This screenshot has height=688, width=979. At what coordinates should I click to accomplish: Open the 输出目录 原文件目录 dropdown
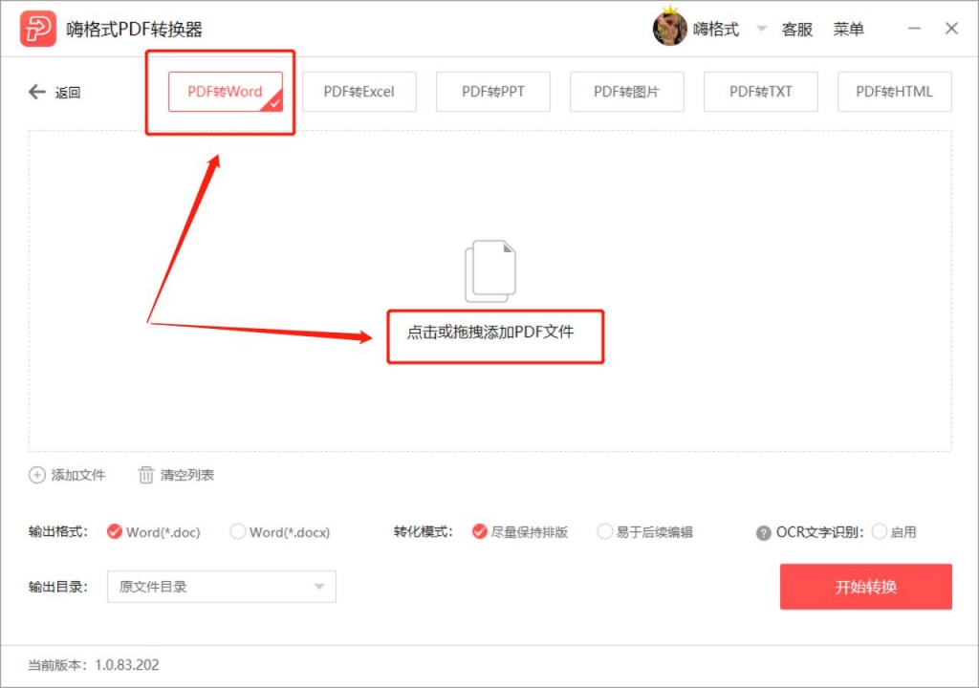222,587
